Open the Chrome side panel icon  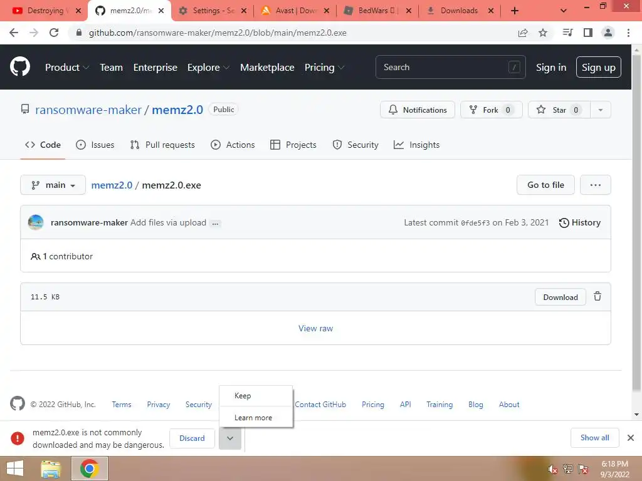click(x=588, y=33)
